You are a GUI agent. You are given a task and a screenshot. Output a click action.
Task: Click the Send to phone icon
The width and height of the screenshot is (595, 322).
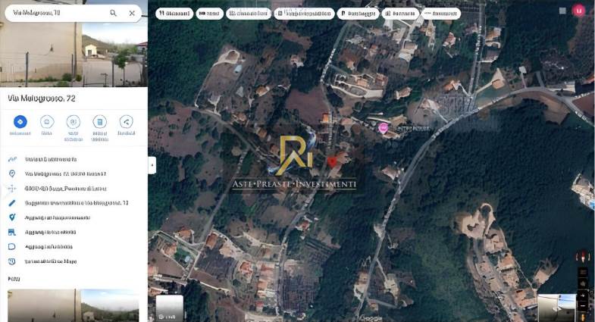(99, 121)
